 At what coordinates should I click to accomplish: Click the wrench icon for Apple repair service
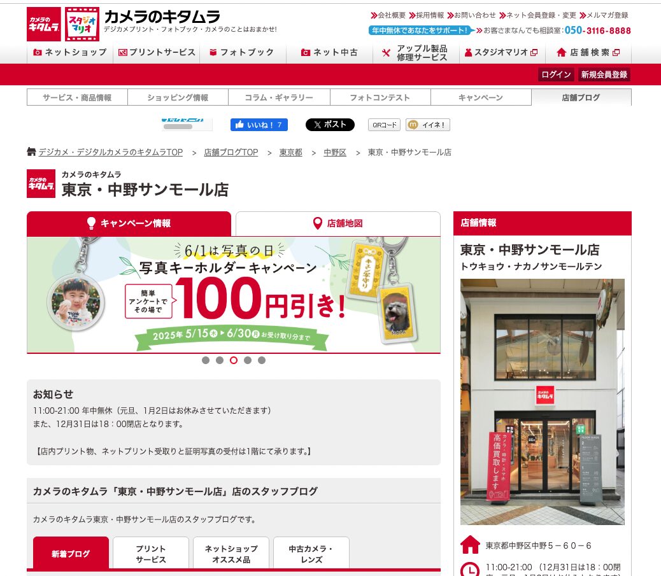tap(386, 53)
